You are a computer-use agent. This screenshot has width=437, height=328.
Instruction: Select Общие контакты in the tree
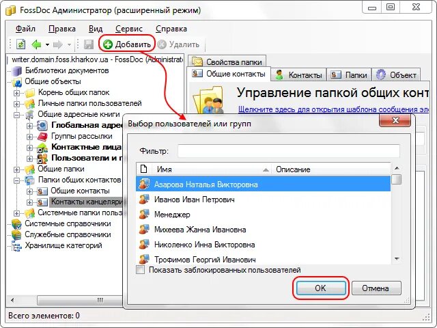tap(80, 191)
